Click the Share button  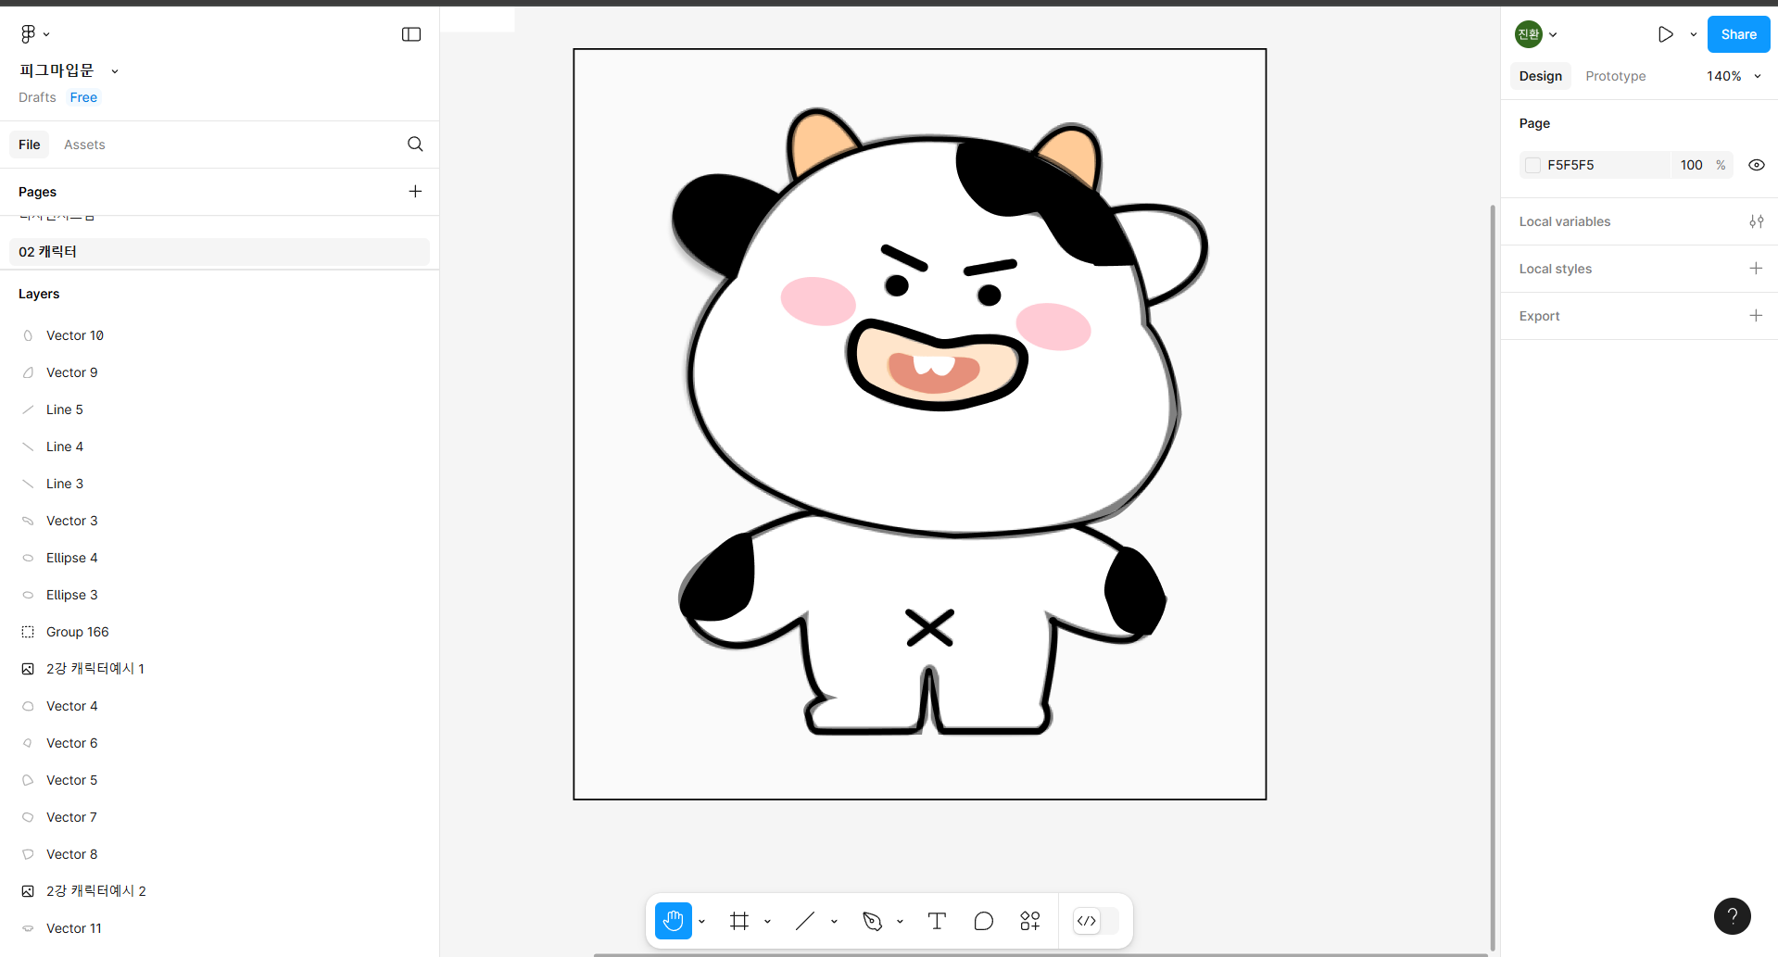click(1738, 34)
